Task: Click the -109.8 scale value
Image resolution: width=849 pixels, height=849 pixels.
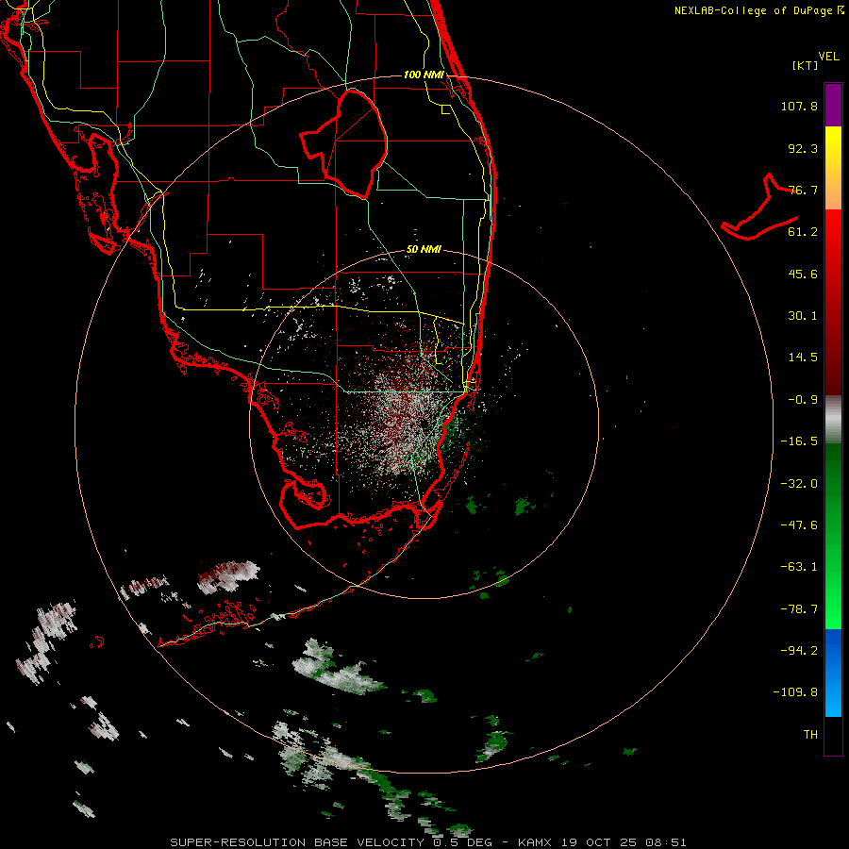Action: [795, 692]
